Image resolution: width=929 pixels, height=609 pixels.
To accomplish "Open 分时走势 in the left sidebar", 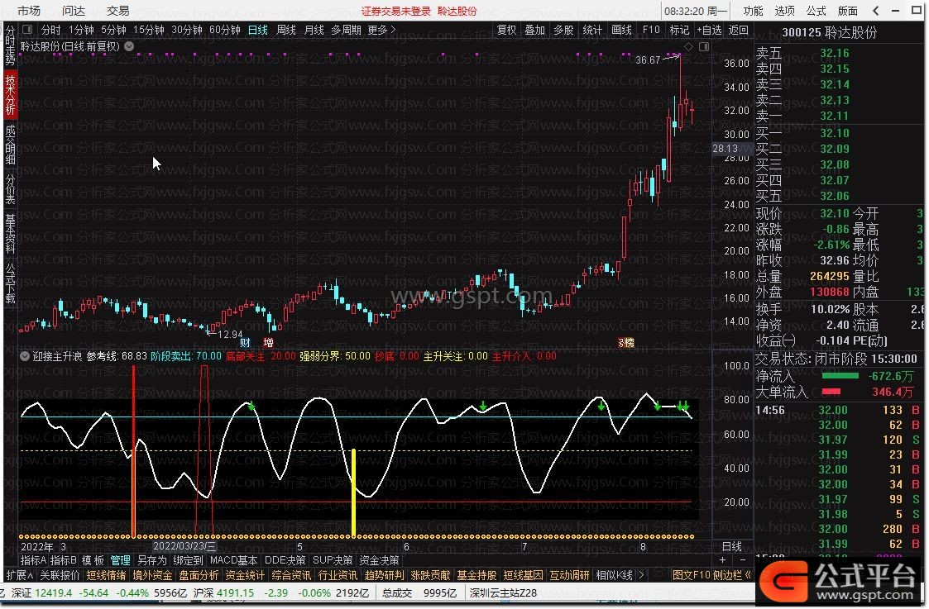I will tap(10, 45).
